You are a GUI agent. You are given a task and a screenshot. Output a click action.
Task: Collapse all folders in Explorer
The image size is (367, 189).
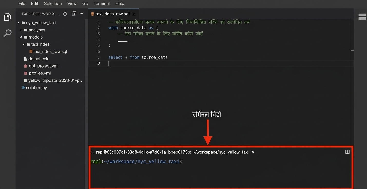pyautogui.click(x=74, y=14)
